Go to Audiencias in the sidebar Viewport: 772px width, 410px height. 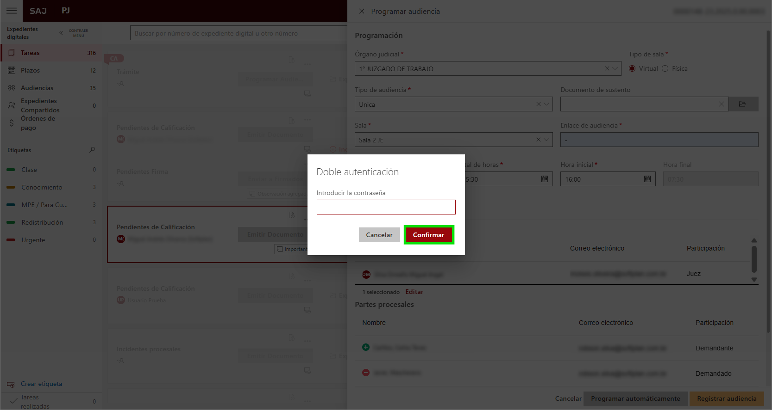[x=37, y=88]
